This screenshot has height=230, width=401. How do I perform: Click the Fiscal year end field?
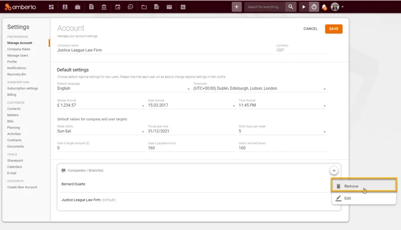tap(192, 131)
